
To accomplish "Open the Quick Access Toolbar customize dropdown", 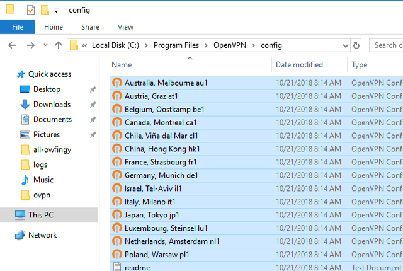I will 56,11.
